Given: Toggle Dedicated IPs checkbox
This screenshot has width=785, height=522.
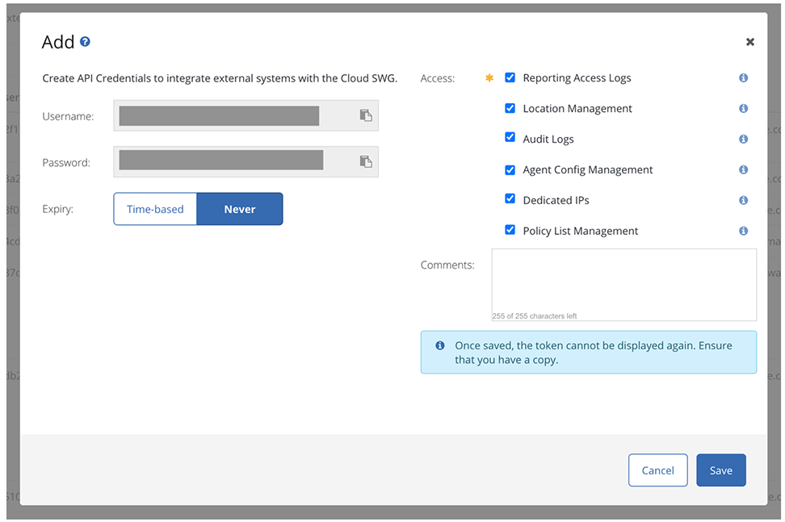Looking at the screenshot, I should [x=510, y=199].
